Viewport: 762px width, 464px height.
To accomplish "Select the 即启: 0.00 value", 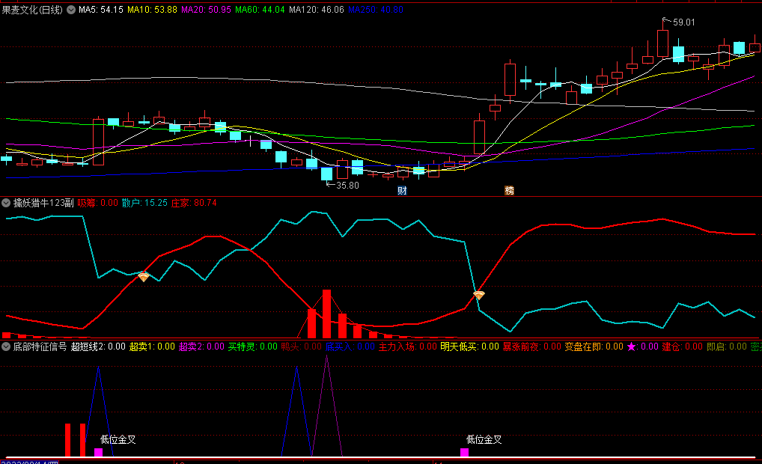I will pyautogui.click(x=727, y=347).
